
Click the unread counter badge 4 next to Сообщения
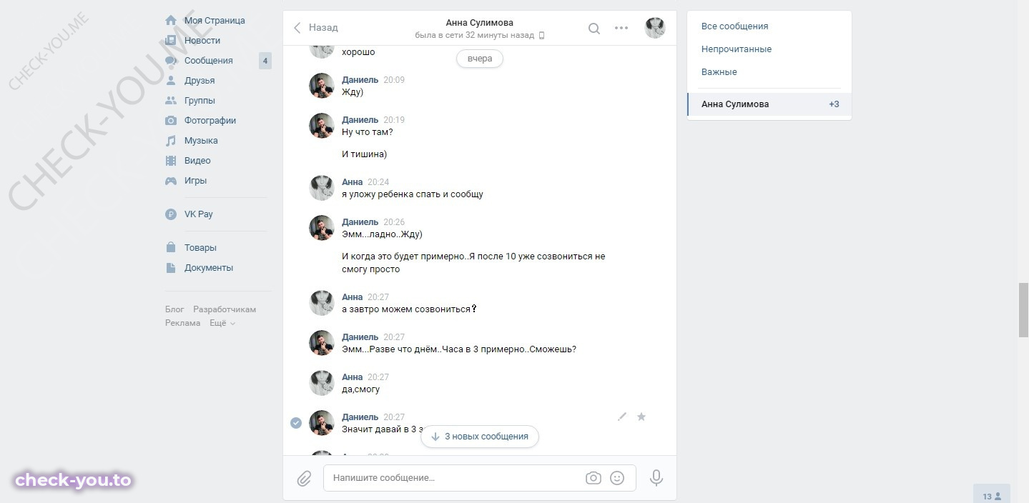pos(265,61)
